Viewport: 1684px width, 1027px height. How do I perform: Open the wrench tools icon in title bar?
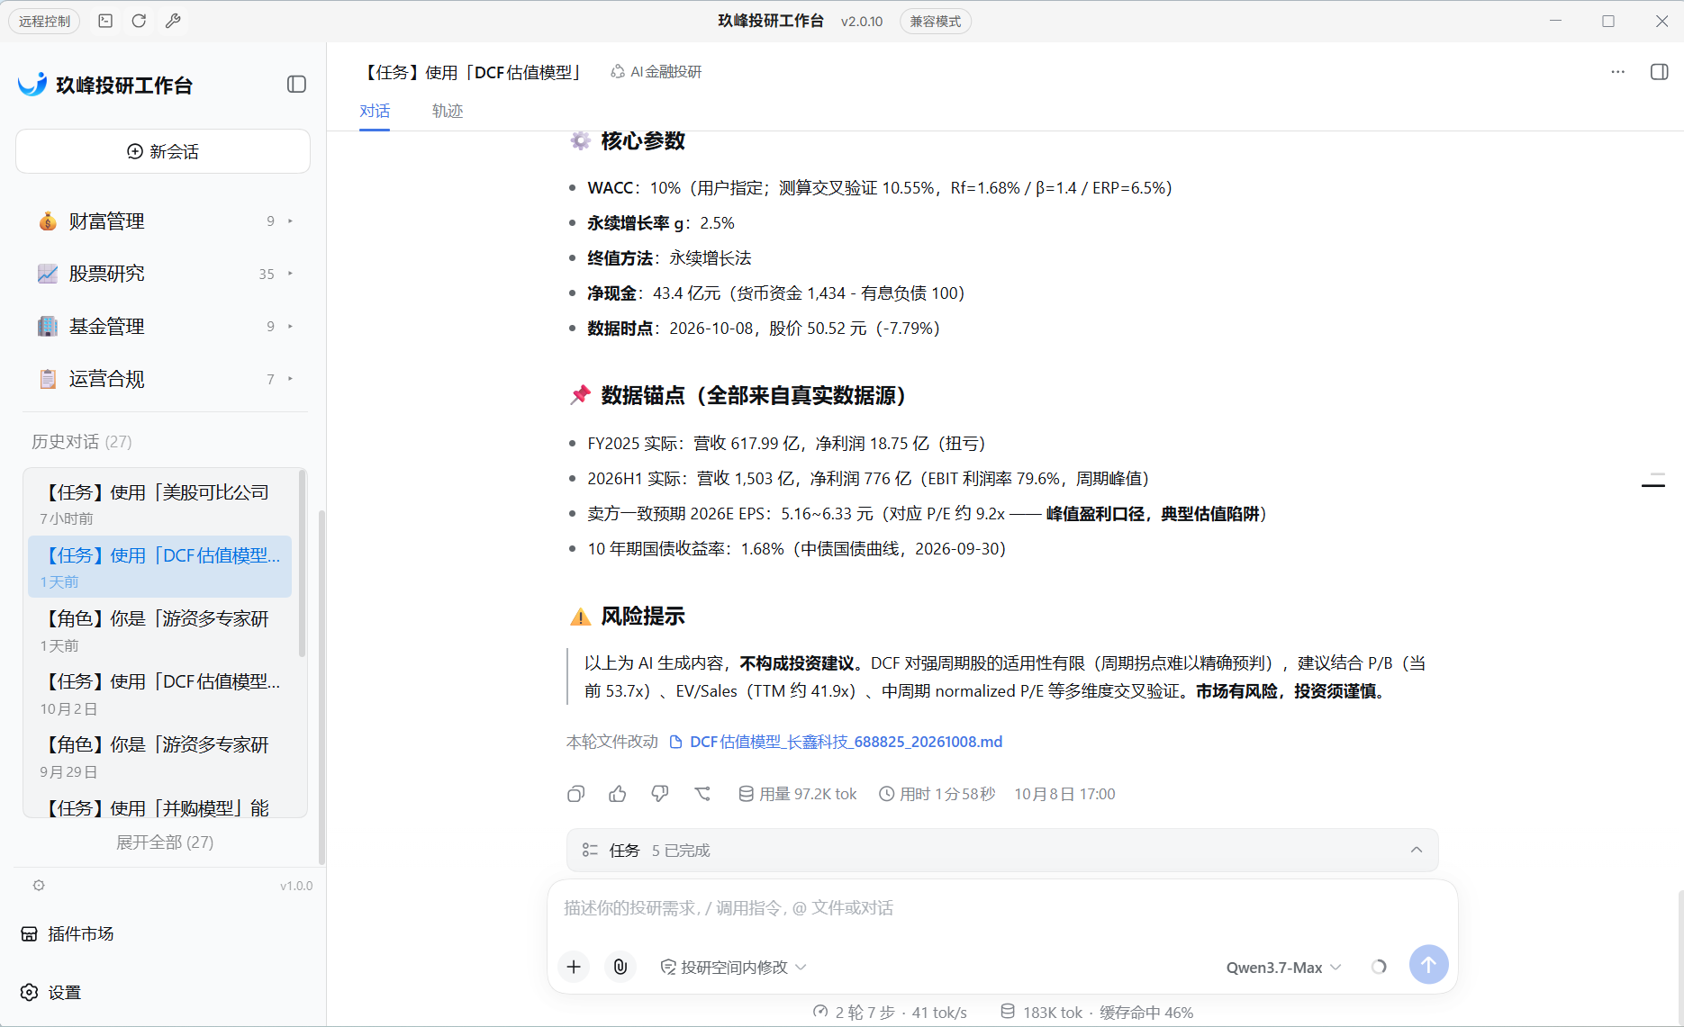[173, 21]
